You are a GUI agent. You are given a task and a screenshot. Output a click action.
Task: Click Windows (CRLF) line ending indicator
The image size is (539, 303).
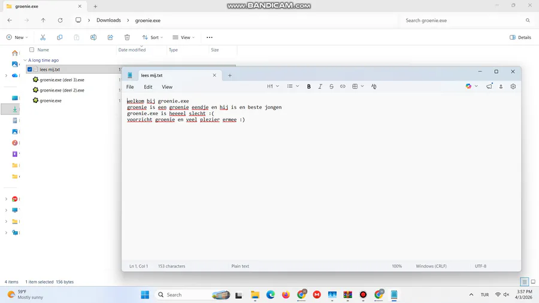(431, 266)
